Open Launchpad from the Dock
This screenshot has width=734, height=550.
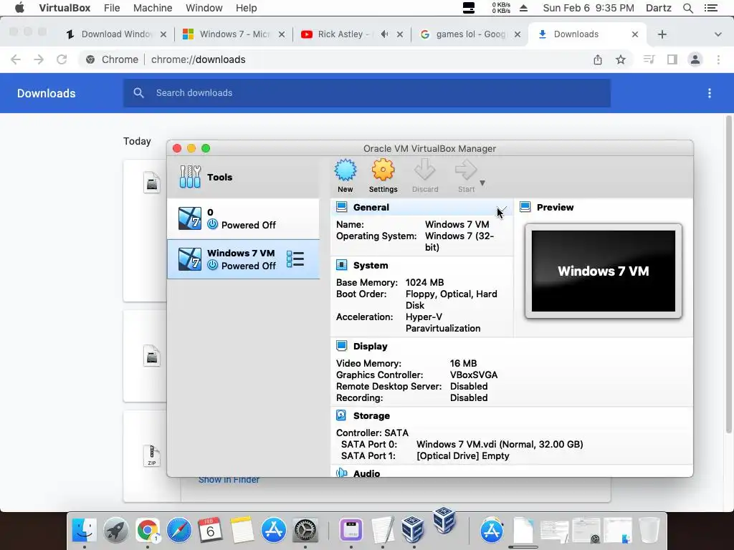coord(115,531)
